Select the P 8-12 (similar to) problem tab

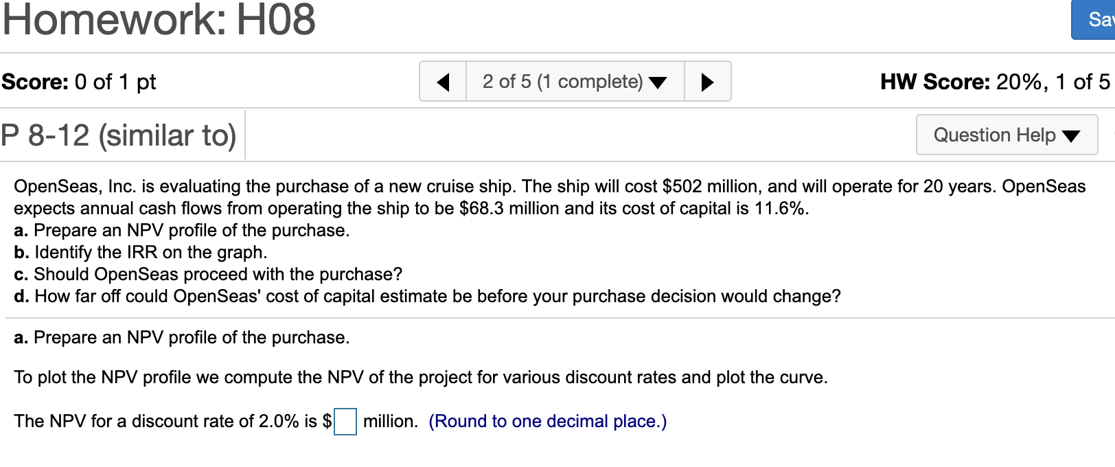(118, 135)
